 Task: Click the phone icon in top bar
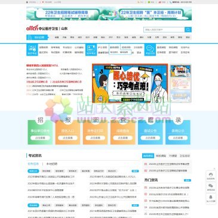click(171, 2)
